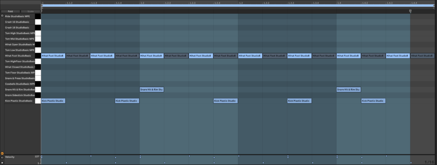437x165 pixels.
Task: Click the play triangle icon below Velocity
Action: coord(2,163)
